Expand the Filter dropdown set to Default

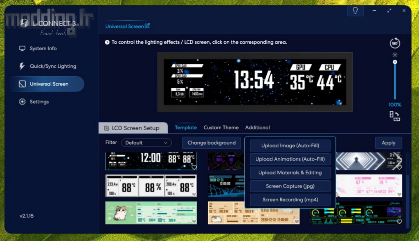coord(146,143)
